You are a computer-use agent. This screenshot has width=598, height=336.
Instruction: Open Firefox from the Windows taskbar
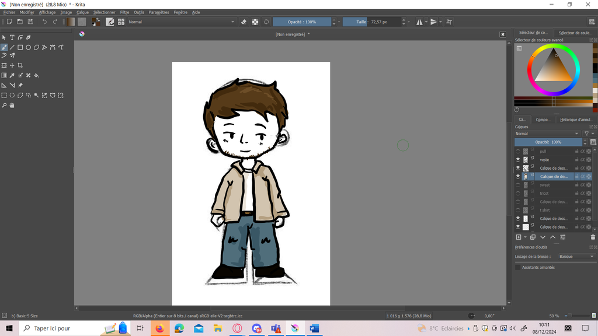159,328
